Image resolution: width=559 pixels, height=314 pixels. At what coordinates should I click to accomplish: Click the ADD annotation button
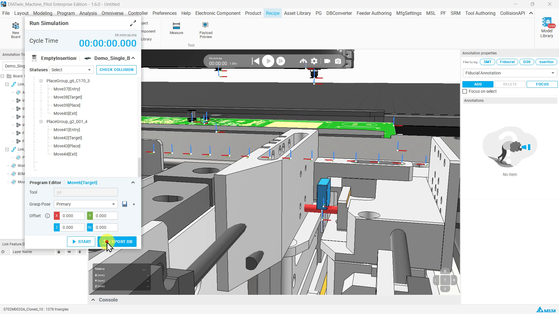point(478,84)
